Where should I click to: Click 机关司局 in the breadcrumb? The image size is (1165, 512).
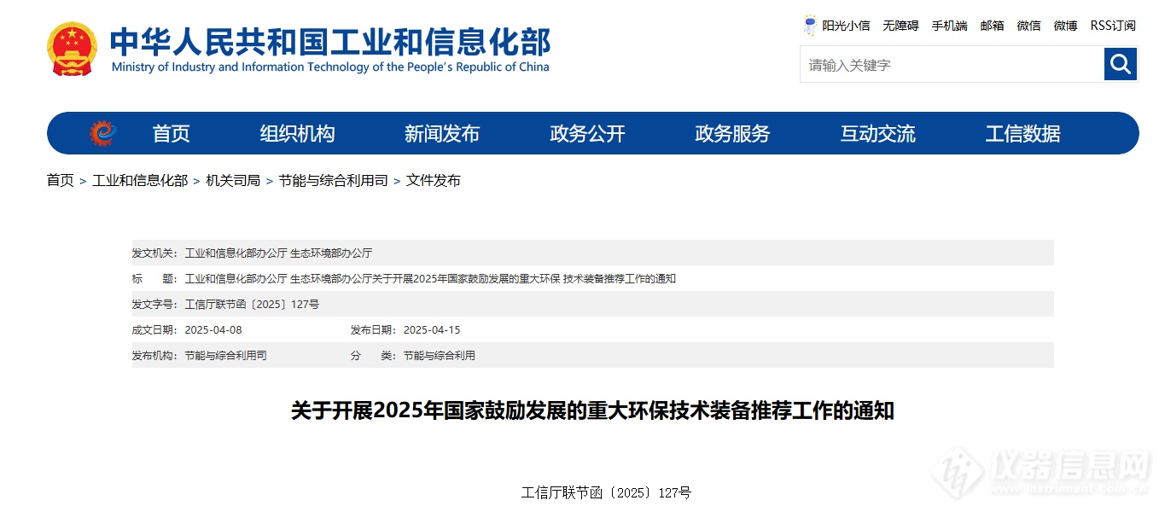click(x=233, y=180)
